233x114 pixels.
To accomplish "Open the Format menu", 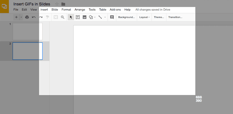I will (66, 10).
